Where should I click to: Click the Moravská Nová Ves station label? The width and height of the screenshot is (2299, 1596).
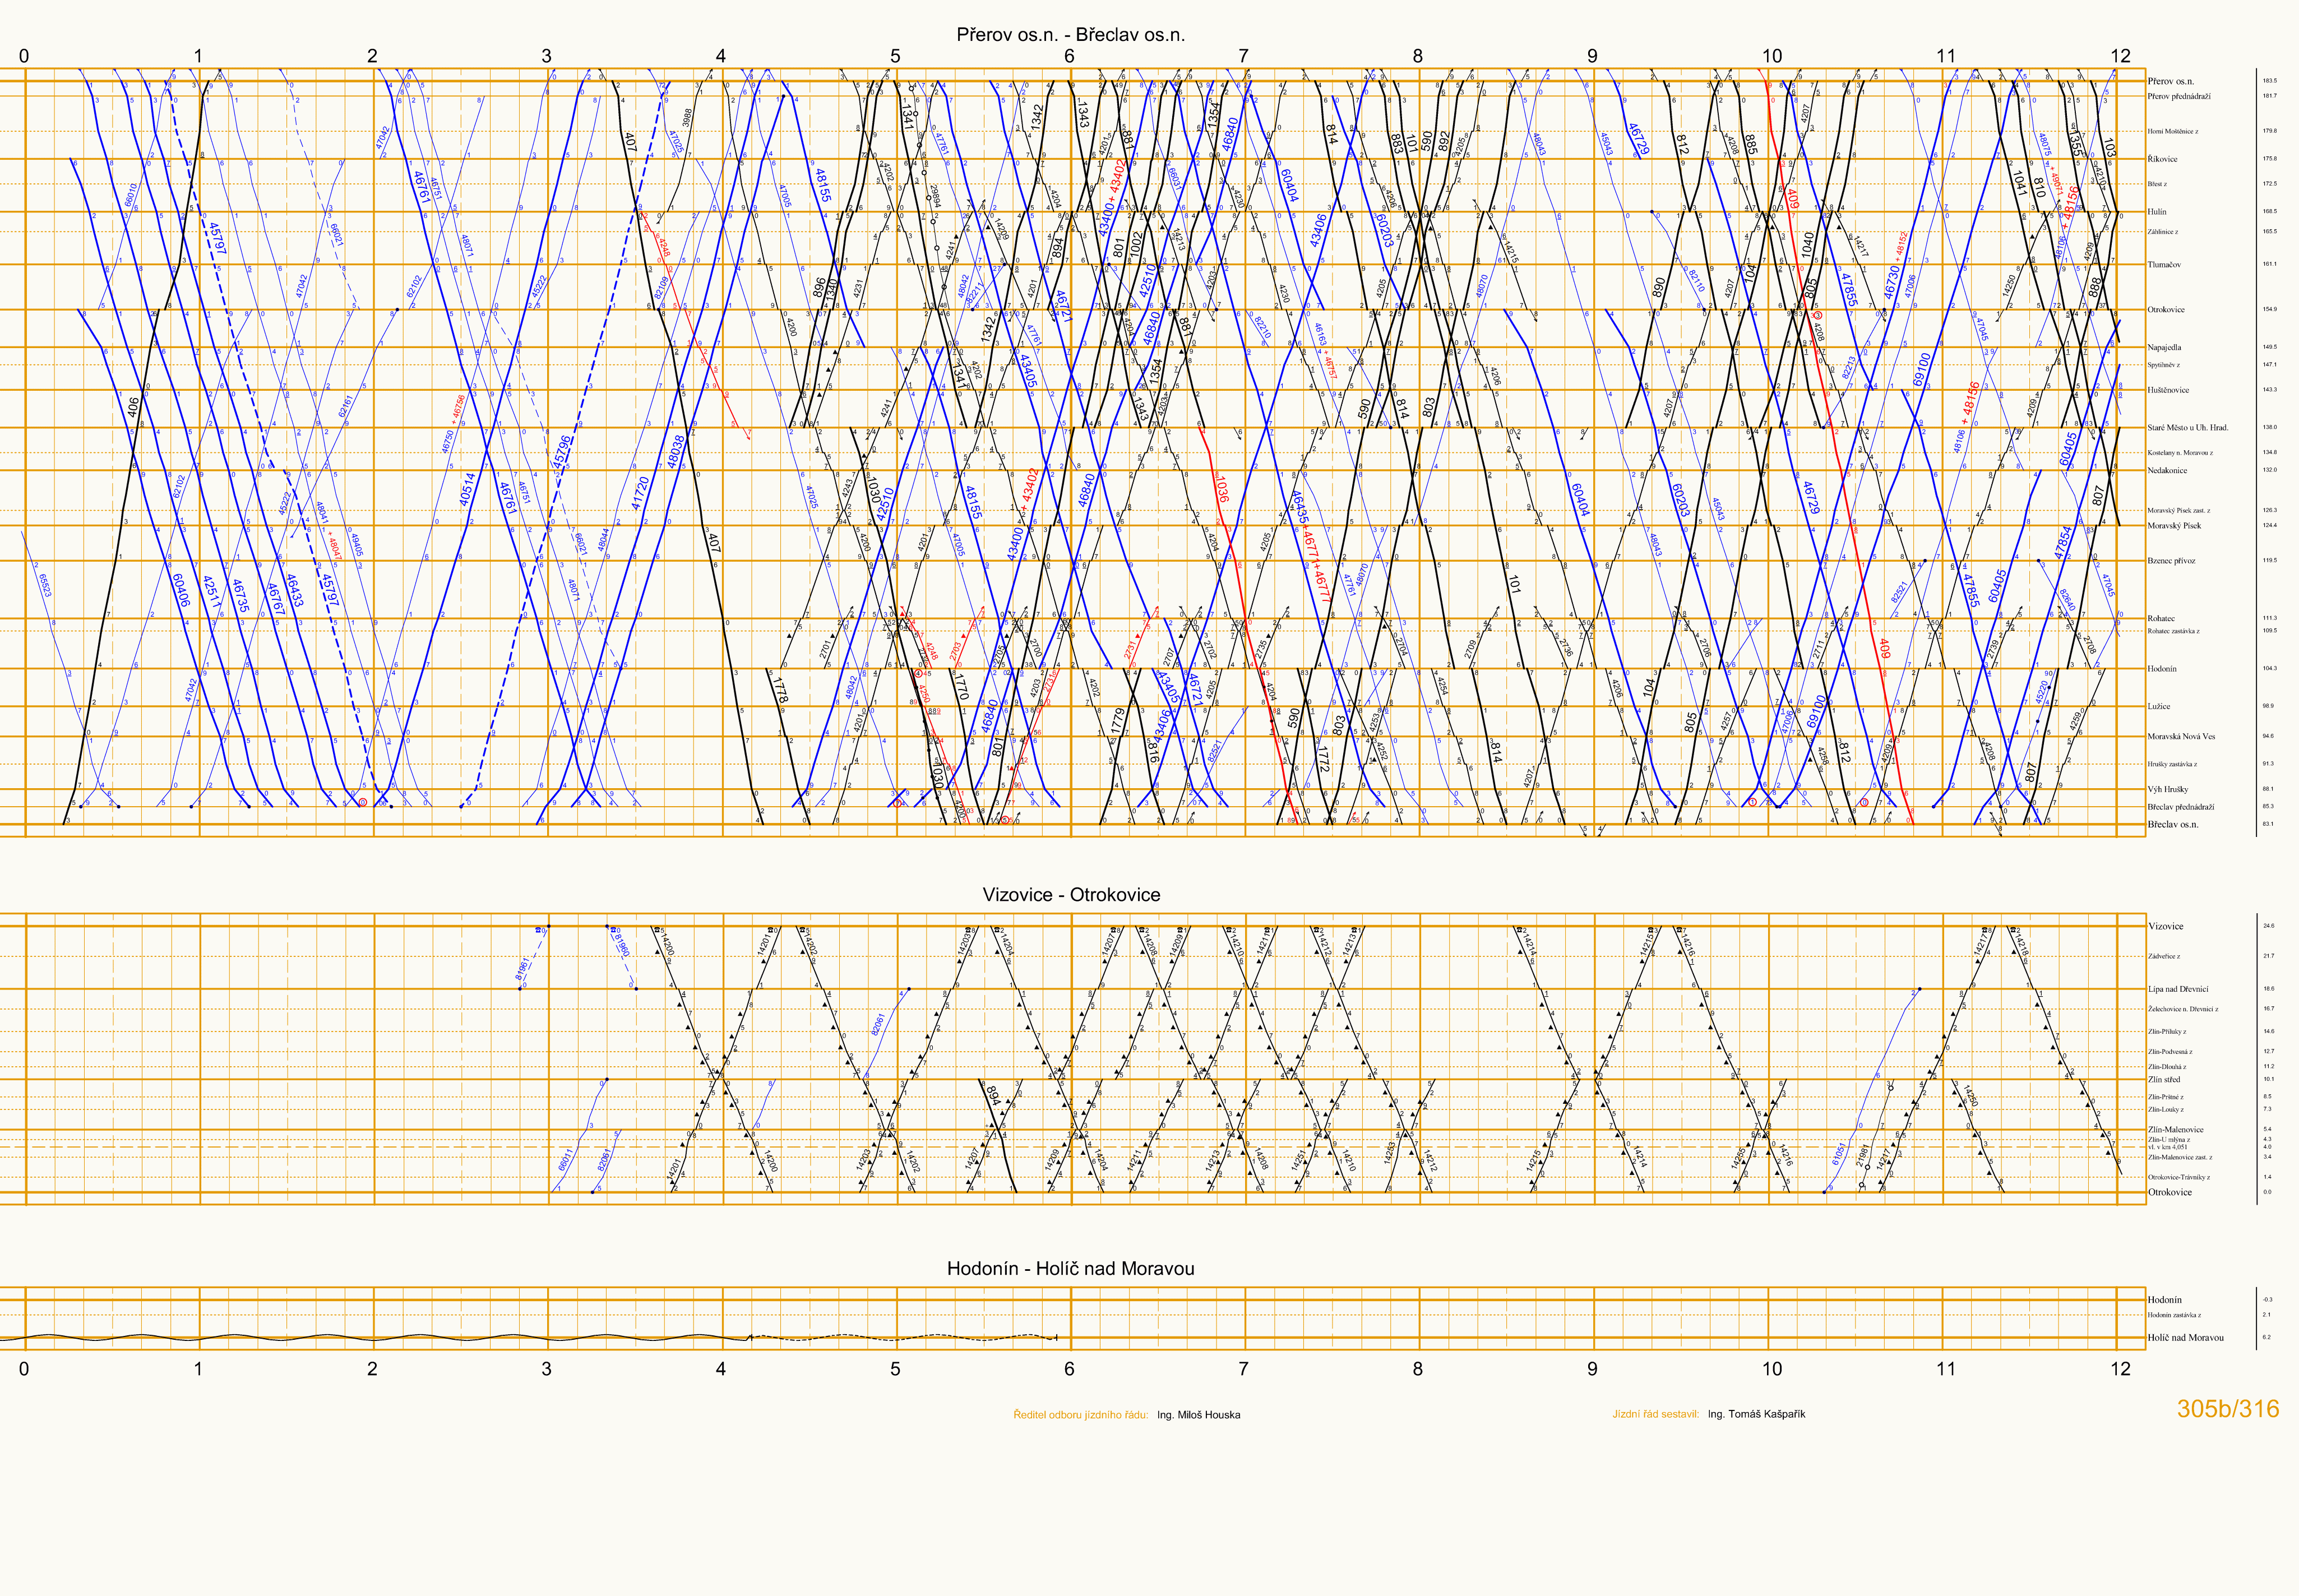coord(2180,737)
